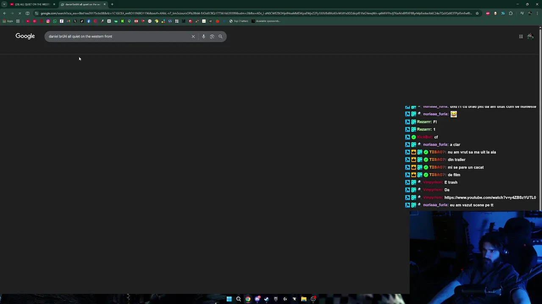This screenshot has width=542, height=304.
Task: Open Steam from the taskbar
Action: pyautogui.click(x=266, y=299)
